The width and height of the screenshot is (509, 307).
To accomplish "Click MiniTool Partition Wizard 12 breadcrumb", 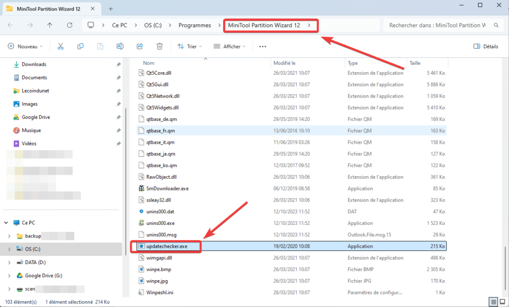I will point(264,25).
